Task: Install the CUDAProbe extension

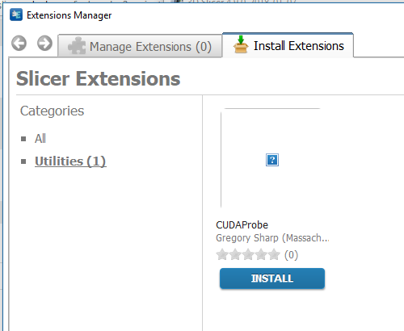Action: click(272, 279)
